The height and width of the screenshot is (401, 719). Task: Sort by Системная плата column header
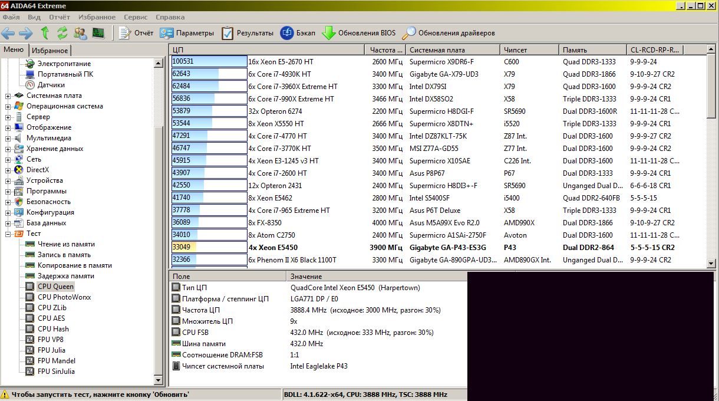(x=453, y=50)
